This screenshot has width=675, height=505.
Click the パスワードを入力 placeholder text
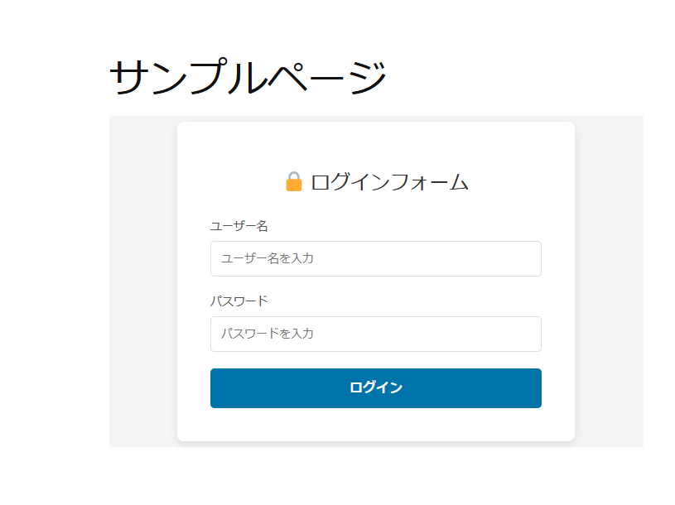point(267,334)
